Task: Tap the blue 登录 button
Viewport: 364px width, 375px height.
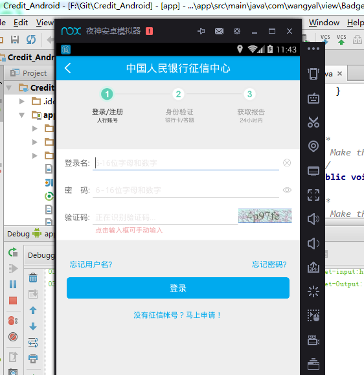Action: coord(178,288)
